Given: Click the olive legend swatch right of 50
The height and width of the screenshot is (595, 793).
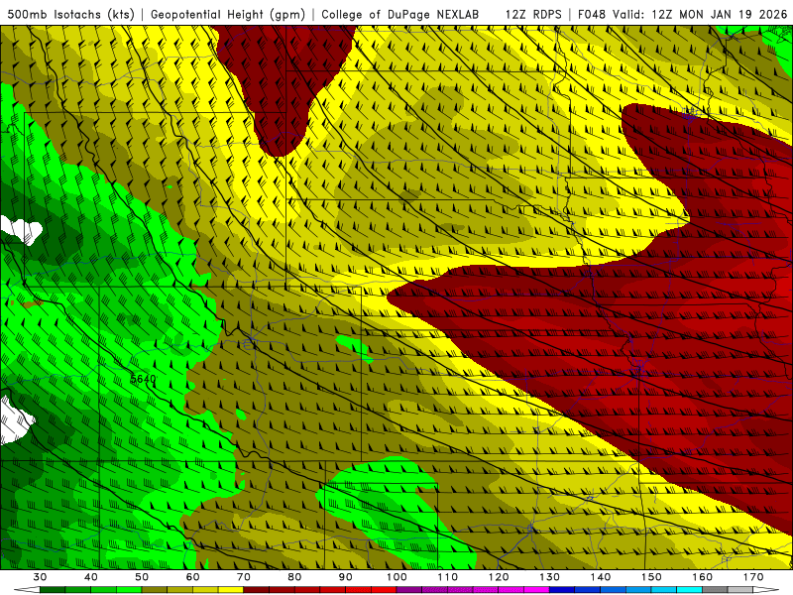Looking at the screenshot, I should (x=155, y=590).
